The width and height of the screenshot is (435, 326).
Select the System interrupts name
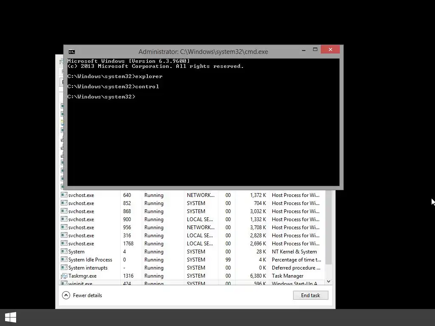(88, 268)
